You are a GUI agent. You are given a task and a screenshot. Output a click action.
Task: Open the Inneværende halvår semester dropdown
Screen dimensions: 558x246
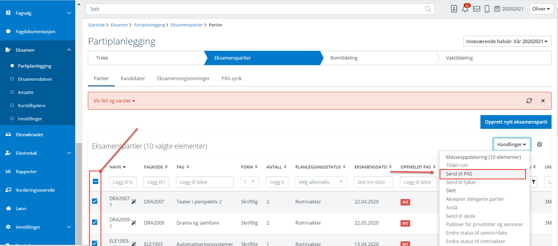(x=507, y=41)
